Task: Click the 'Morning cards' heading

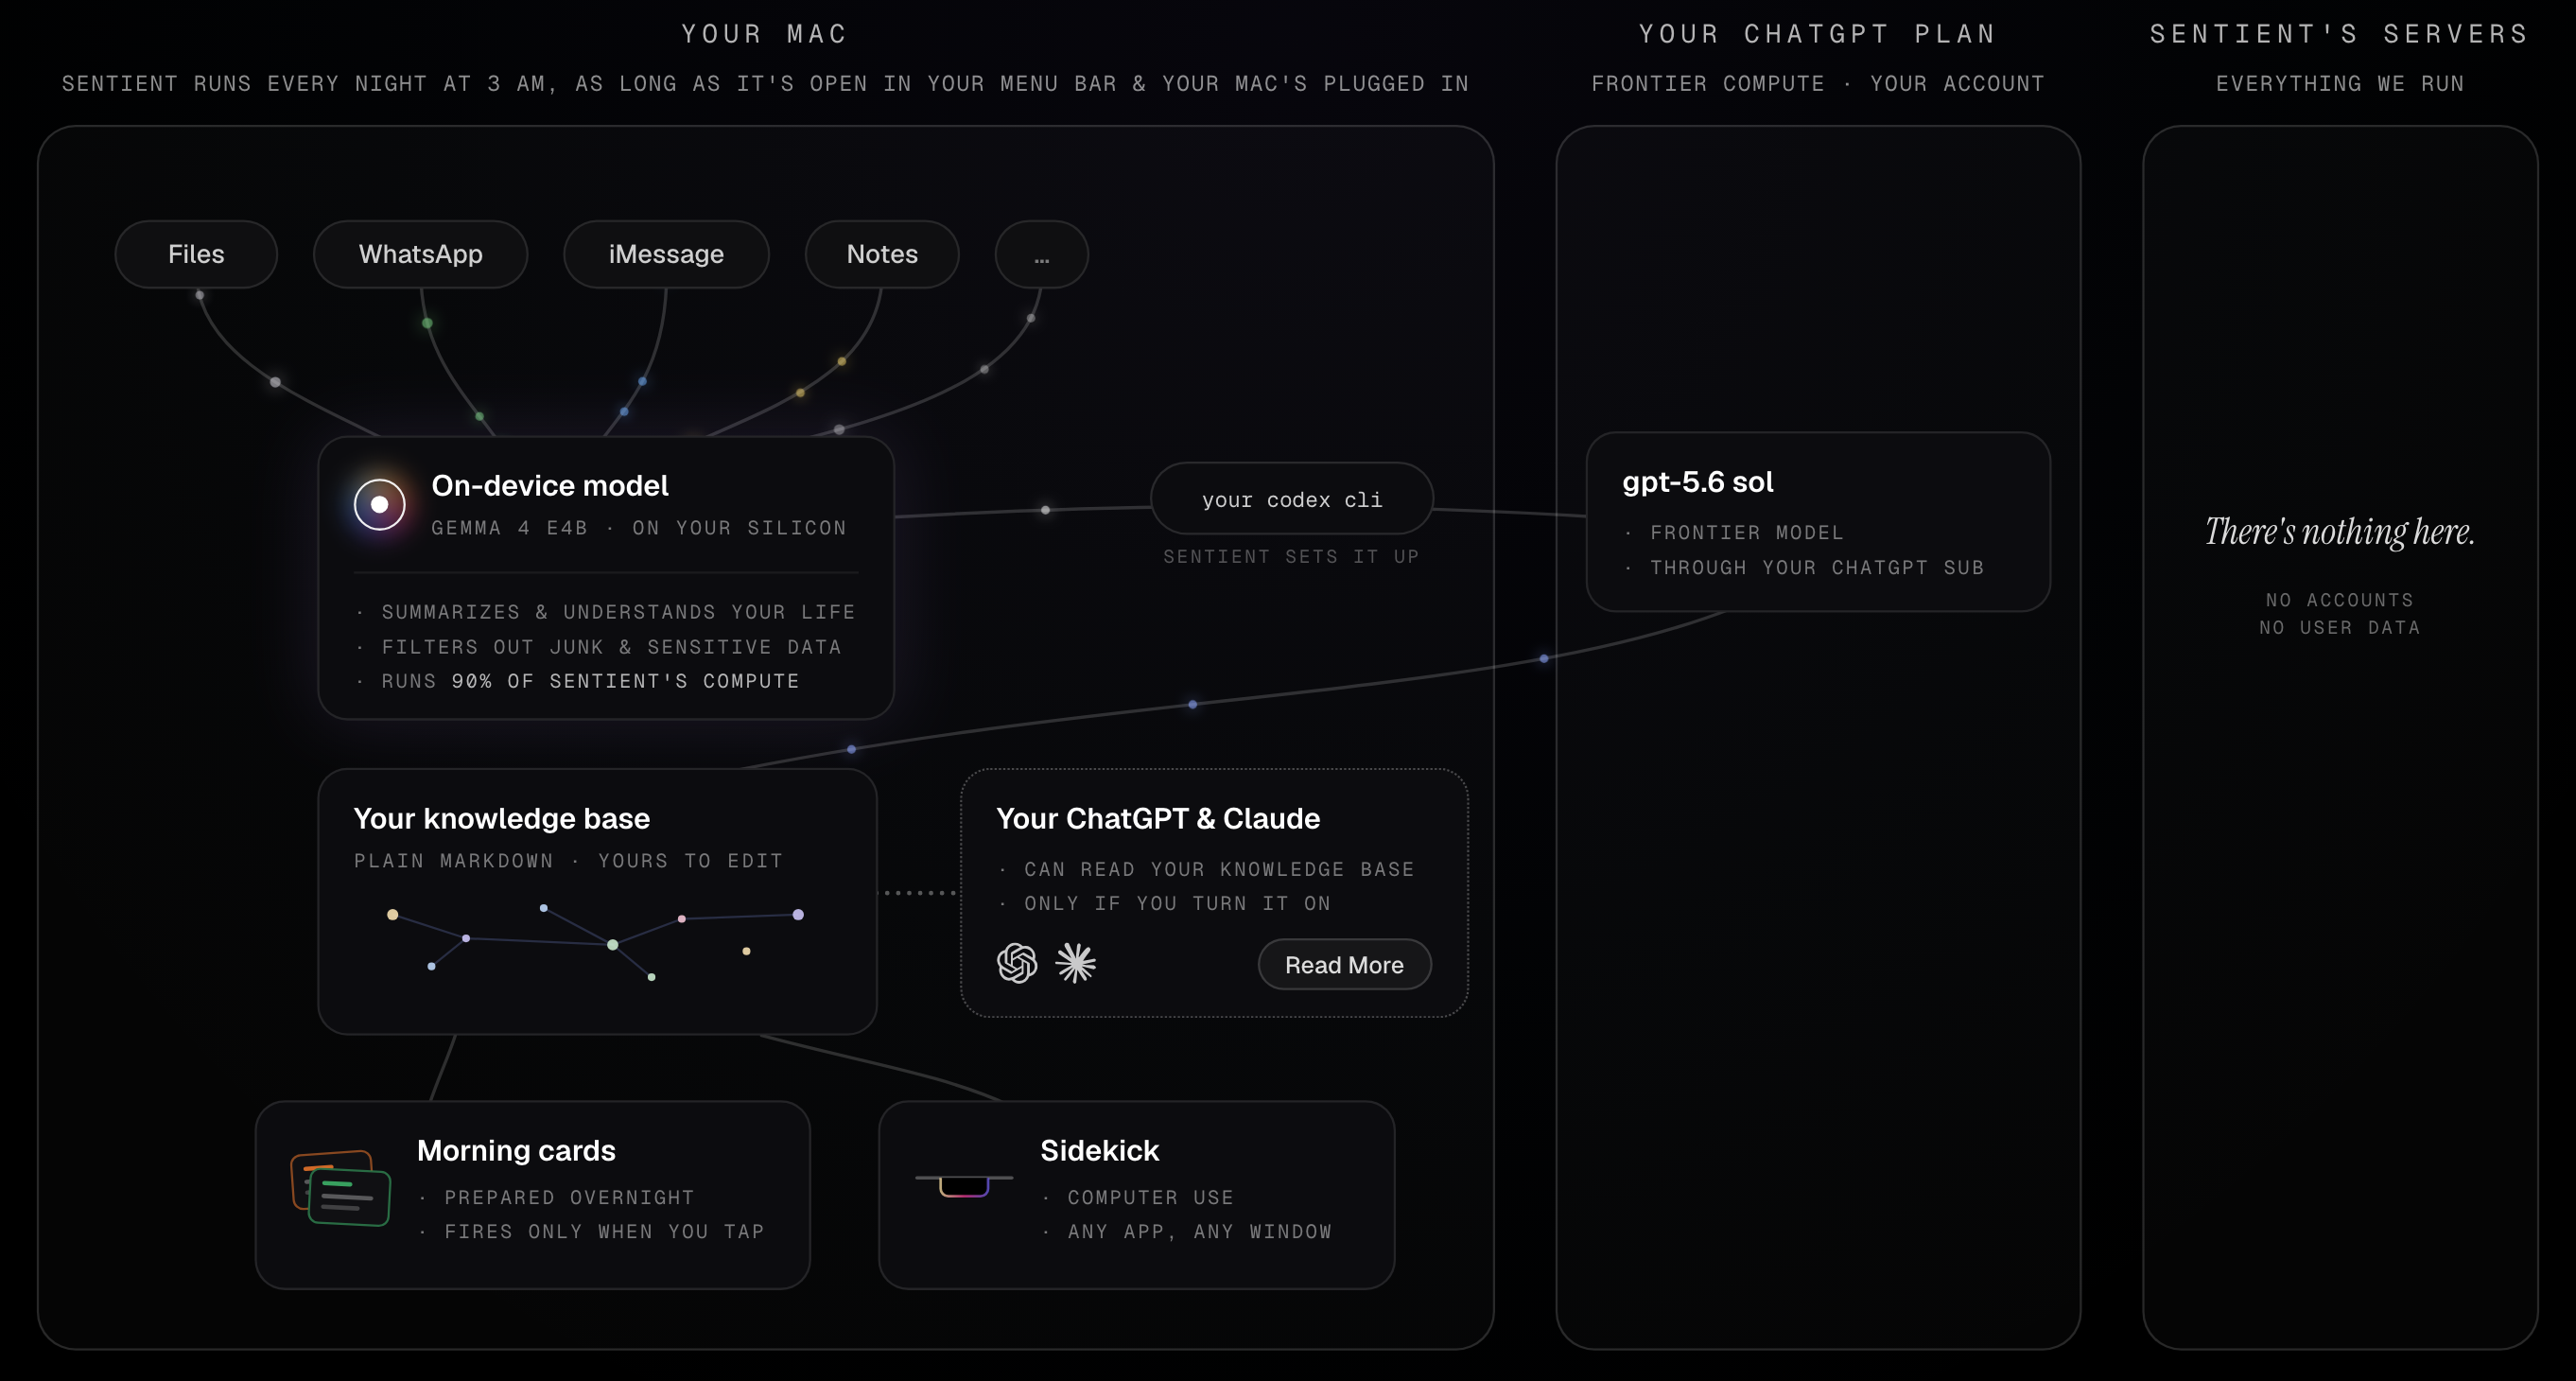Action: (516, 1150)
